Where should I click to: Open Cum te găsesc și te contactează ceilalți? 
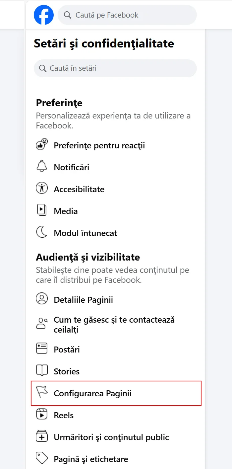[x=114, y=325]
